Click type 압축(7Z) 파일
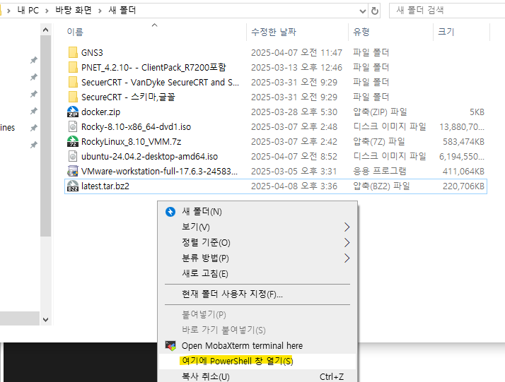 pos(379,141)
